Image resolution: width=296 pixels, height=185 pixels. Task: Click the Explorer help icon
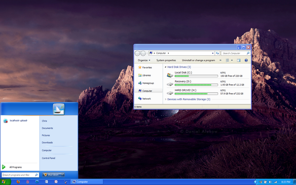246,60
